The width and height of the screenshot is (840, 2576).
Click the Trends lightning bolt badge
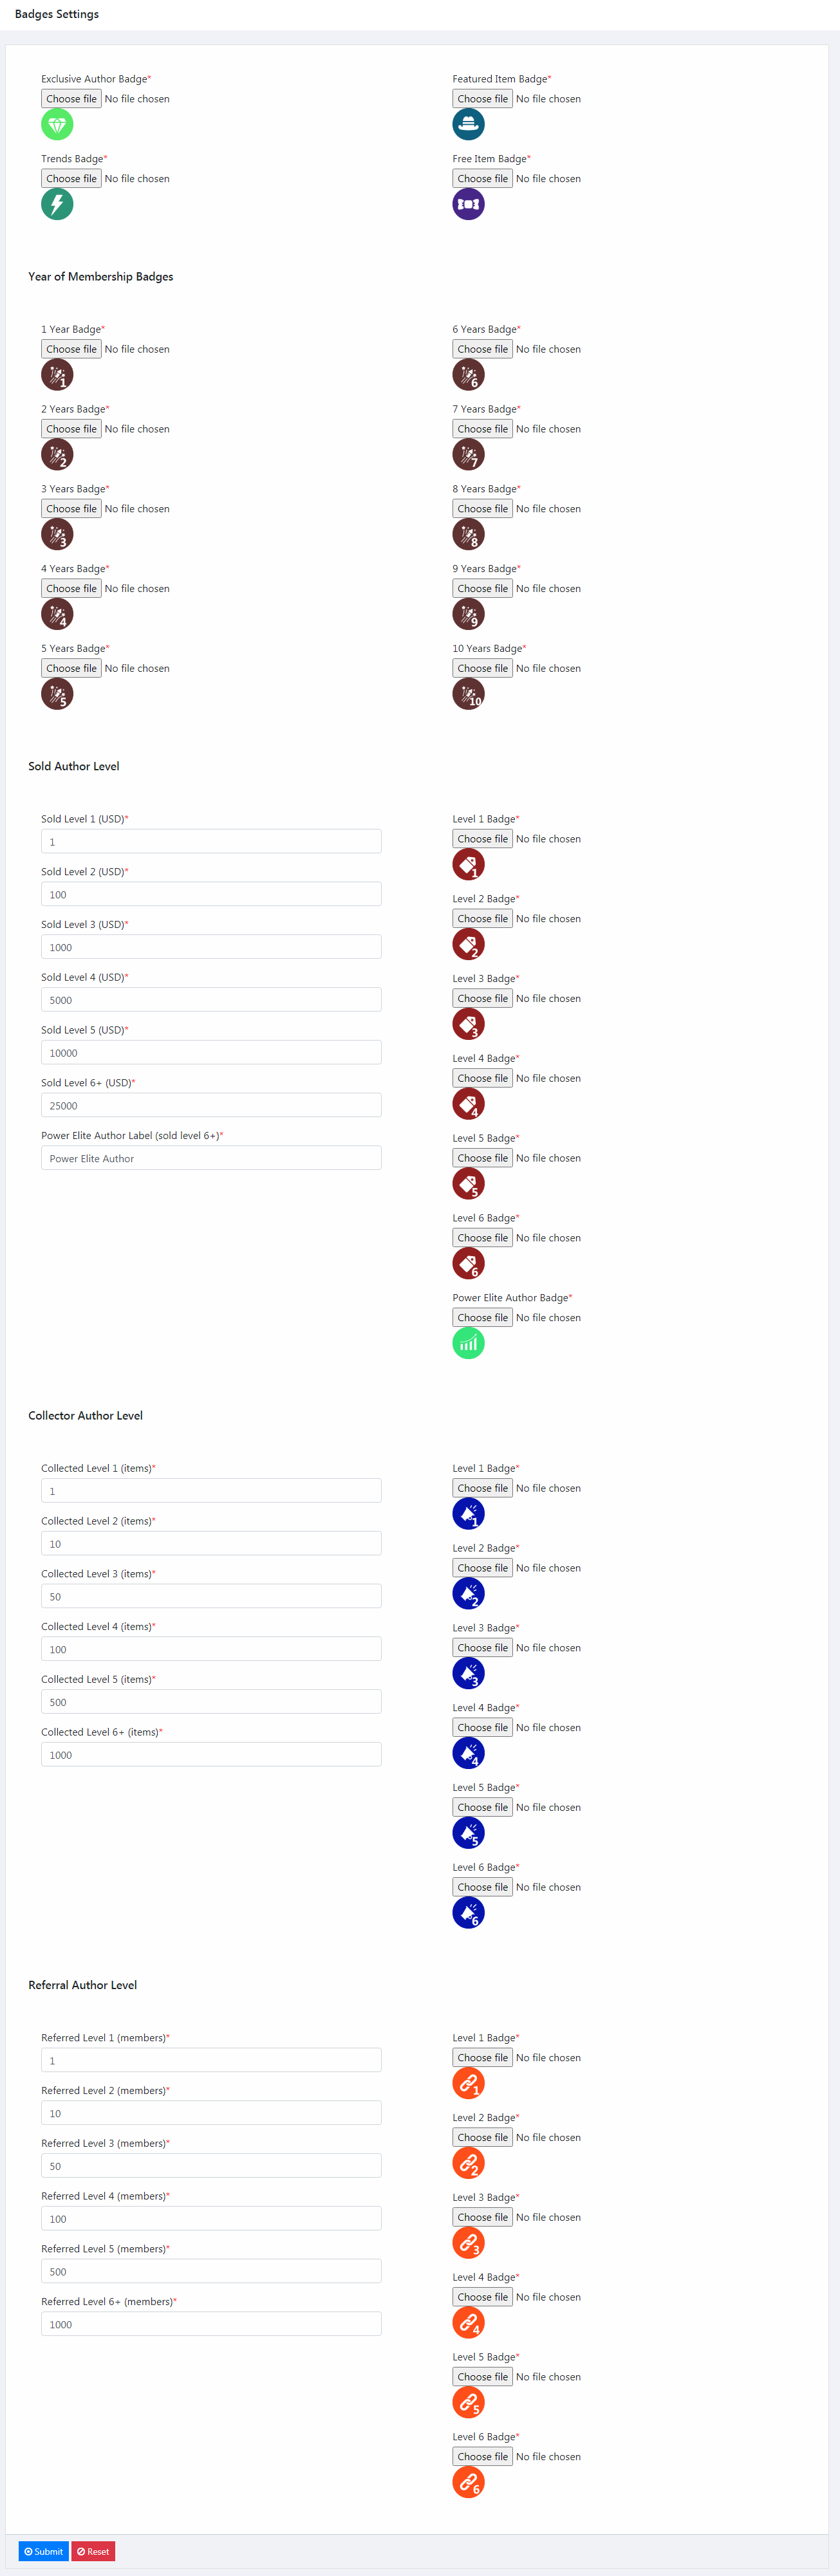click(57, 204)
